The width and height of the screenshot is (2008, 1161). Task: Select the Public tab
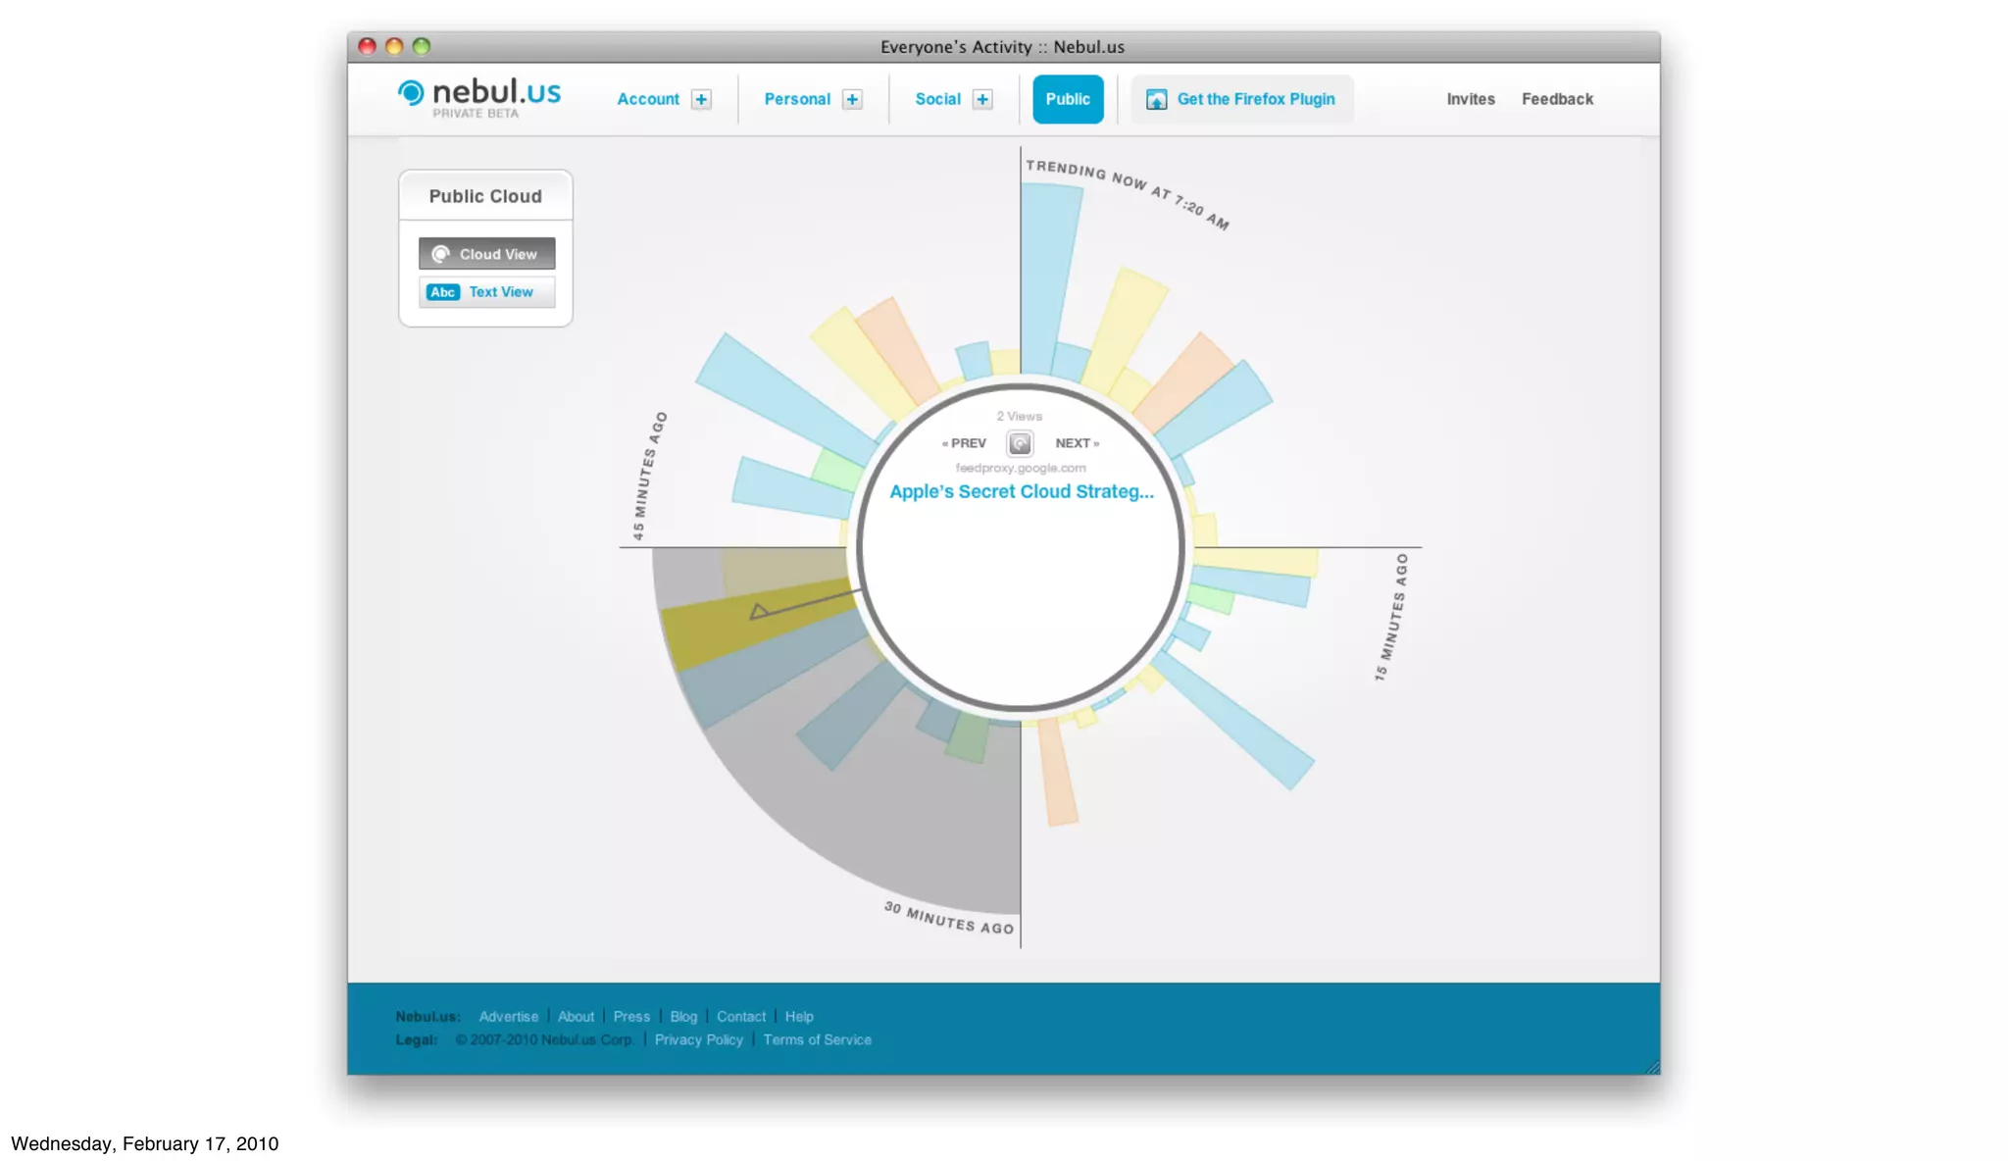click(x=1068, y=99)
